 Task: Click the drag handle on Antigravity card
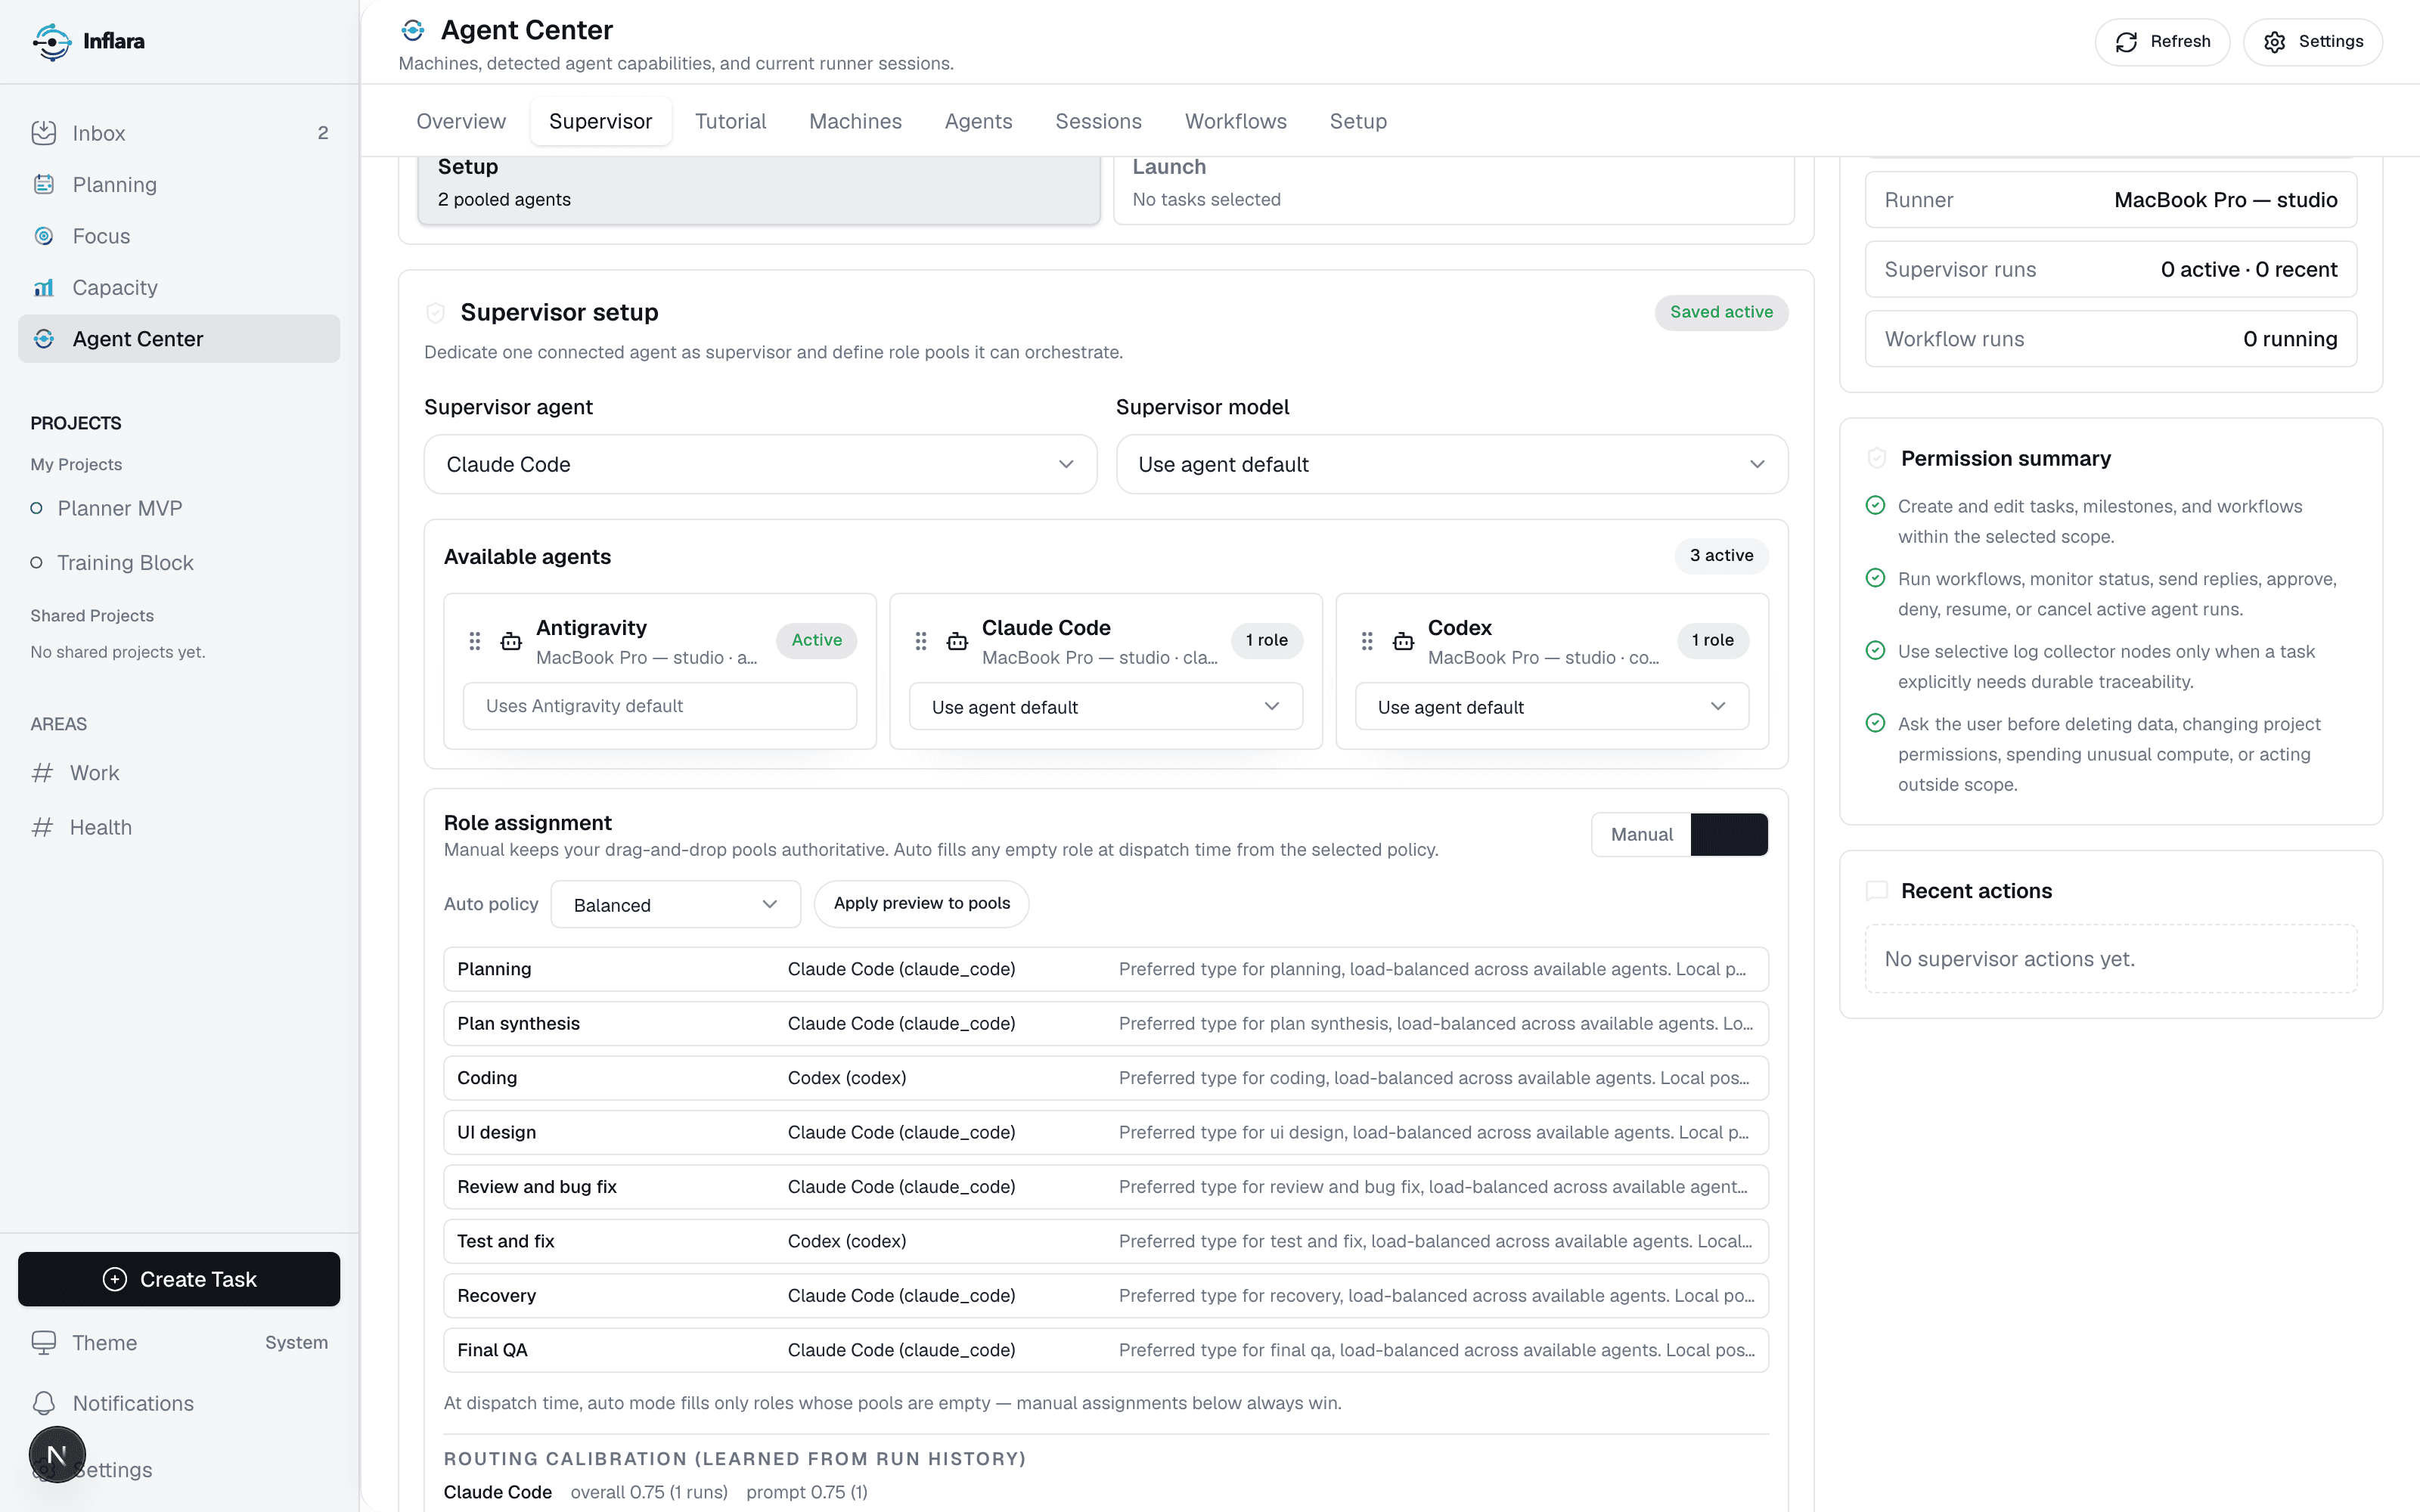[x=475, y=641]
